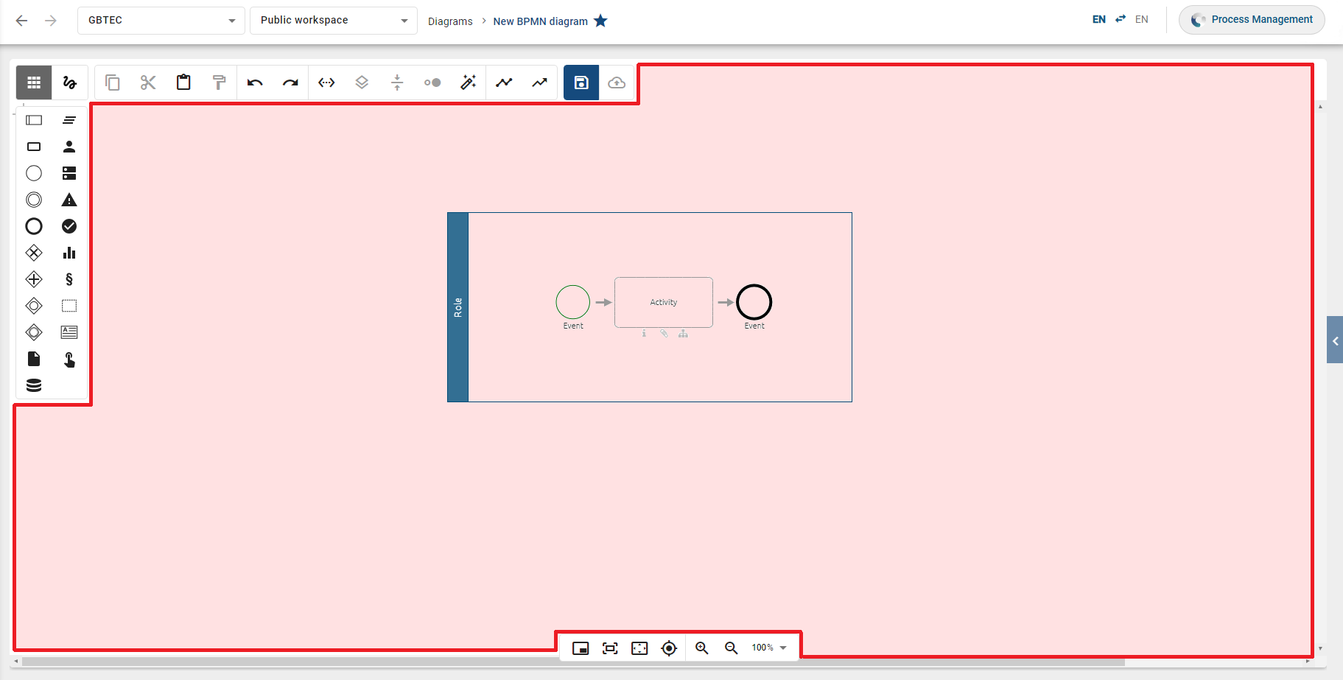Screen dimensions: 1343x680
Task: Zoom out with the magnifier minus
Action: pyautogui.click(x=732, y=648)
